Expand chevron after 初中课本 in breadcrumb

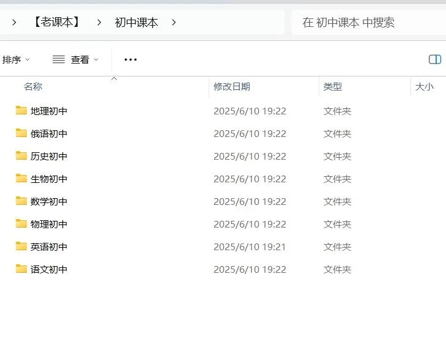(174, 22)
